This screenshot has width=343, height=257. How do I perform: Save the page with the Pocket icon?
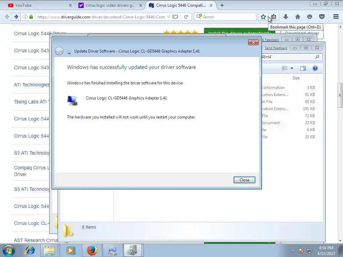point(322,17)
